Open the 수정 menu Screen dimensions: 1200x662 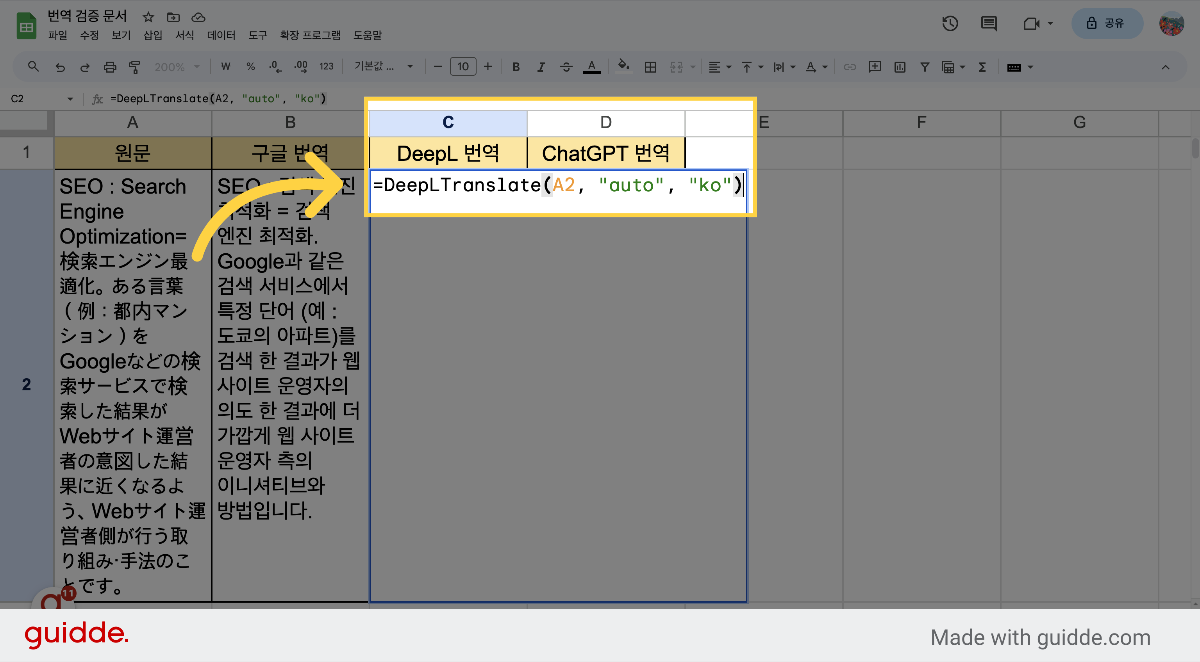(x=89, y=36)
